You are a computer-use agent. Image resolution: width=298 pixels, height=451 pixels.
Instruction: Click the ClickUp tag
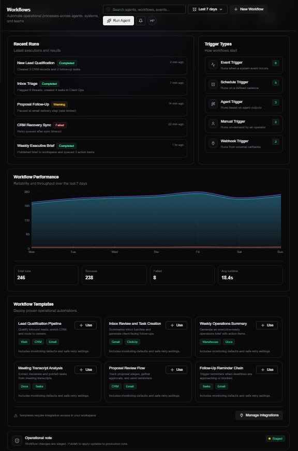click(132, 342)
